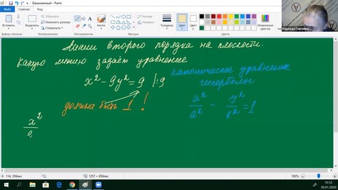Select the Fill with color bucket tool
338x190 pixels.
pyautogui.click(x=83, y=19)
